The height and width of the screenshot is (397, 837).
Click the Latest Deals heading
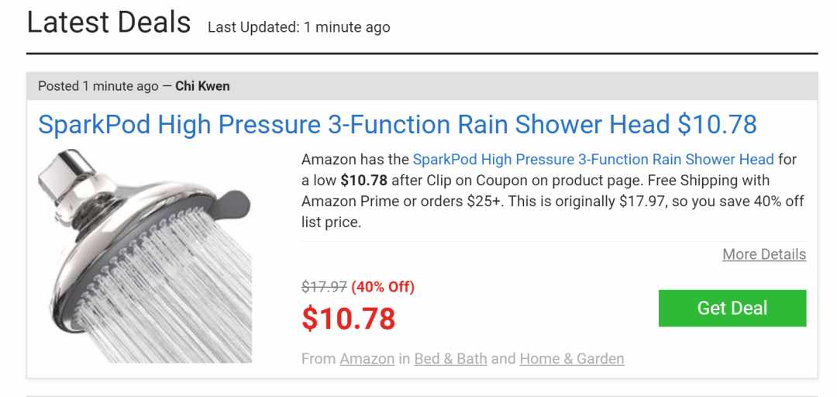tap(109, 22)
